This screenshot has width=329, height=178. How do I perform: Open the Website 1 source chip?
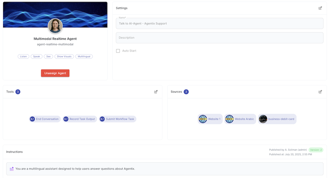coord(210,119)
